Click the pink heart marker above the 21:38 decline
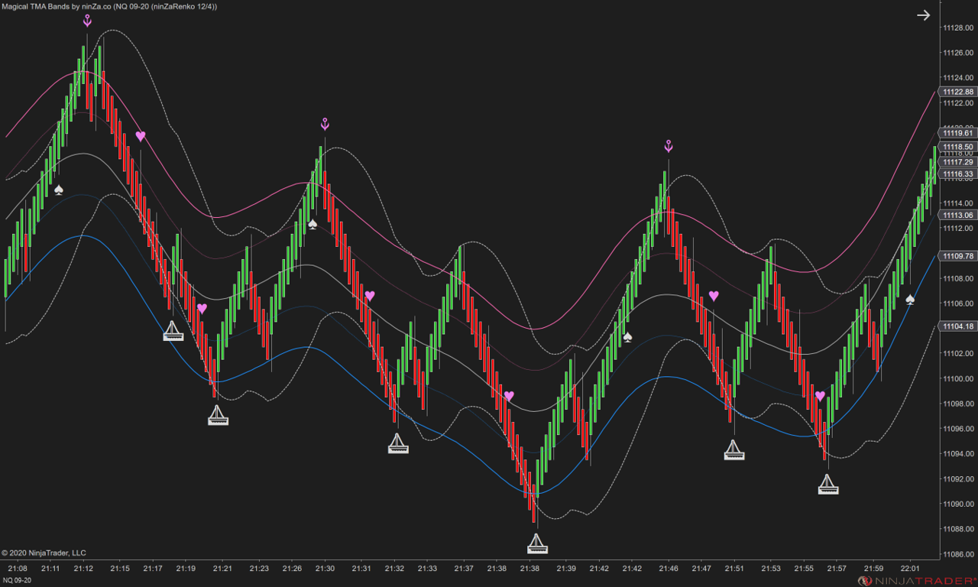The height and width of the screenshot is (587, 978). point(509,396)
